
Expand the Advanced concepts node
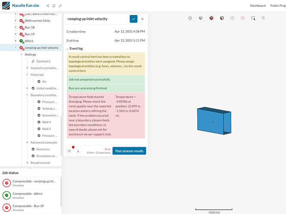tap(27, 143)
